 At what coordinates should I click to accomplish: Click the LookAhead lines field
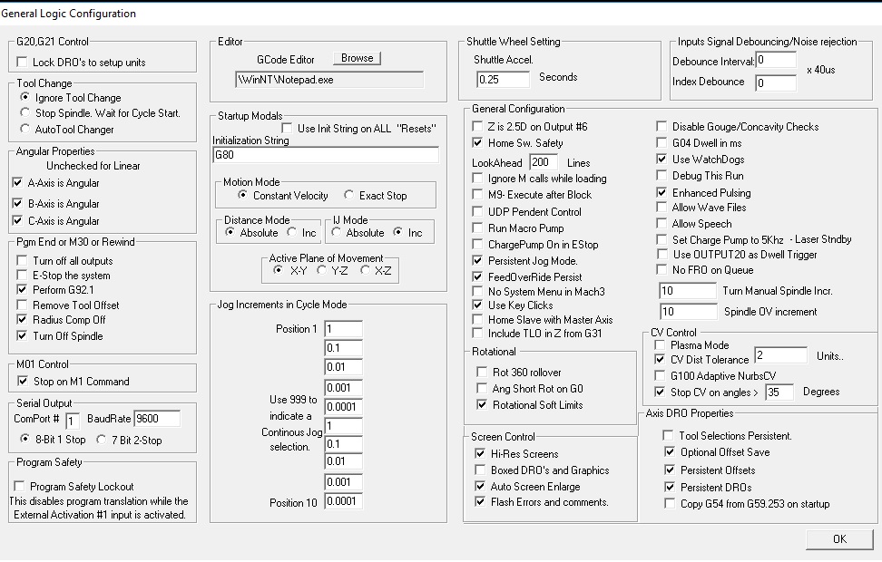click(544, 162)
